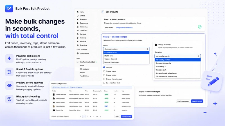Open the Action 'Choose an action...' dropdown
Image resolution: width=225 pixels, height=126 pixels.
pyautogui.click(x=126, y=49)
